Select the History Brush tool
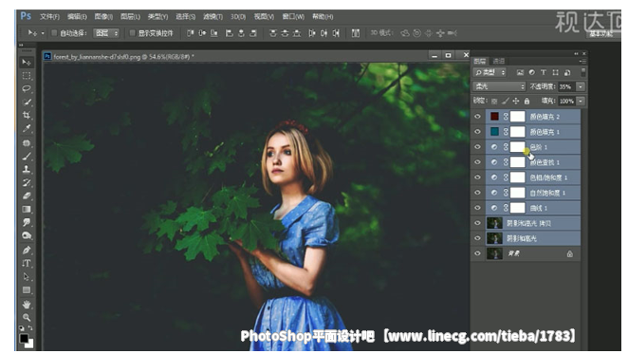This screenshot has width=628, height=354. (27, 183)
